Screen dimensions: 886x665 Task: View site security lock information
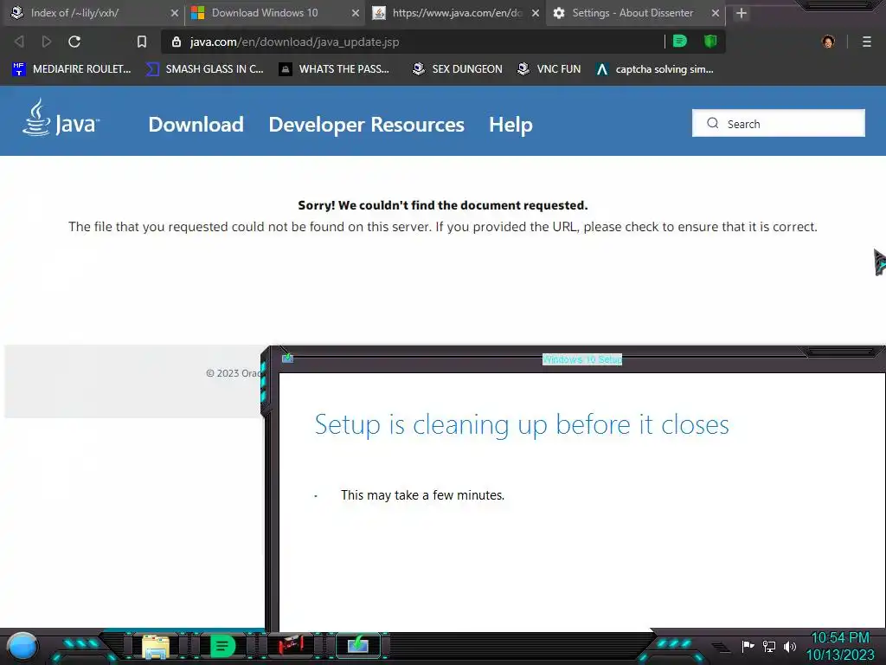tap(177, 42)
